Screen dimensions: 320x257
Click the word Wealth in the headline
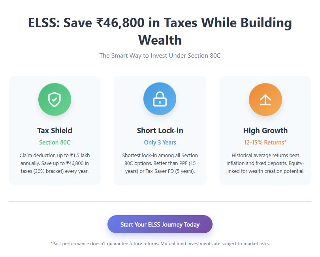coord(160,40)
